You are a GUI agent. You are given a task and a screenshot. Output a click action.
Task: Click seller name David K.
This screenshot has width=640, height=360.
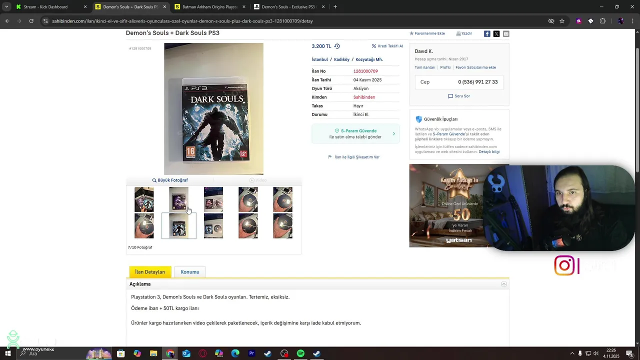pyautogui.click(x=424, y=51)
